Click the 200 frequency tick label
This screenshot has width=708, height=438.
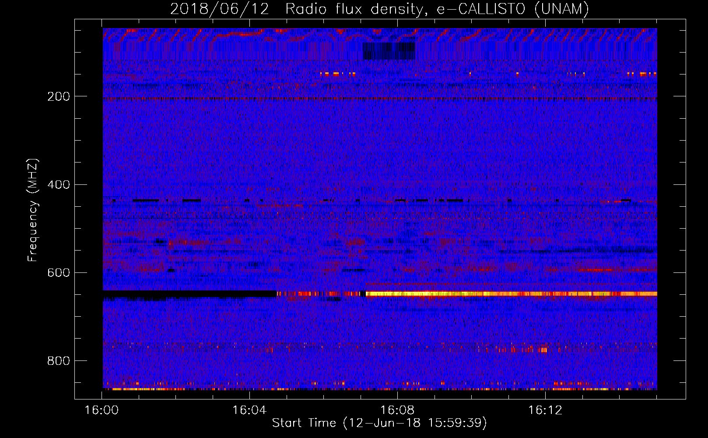click(58, 96)
